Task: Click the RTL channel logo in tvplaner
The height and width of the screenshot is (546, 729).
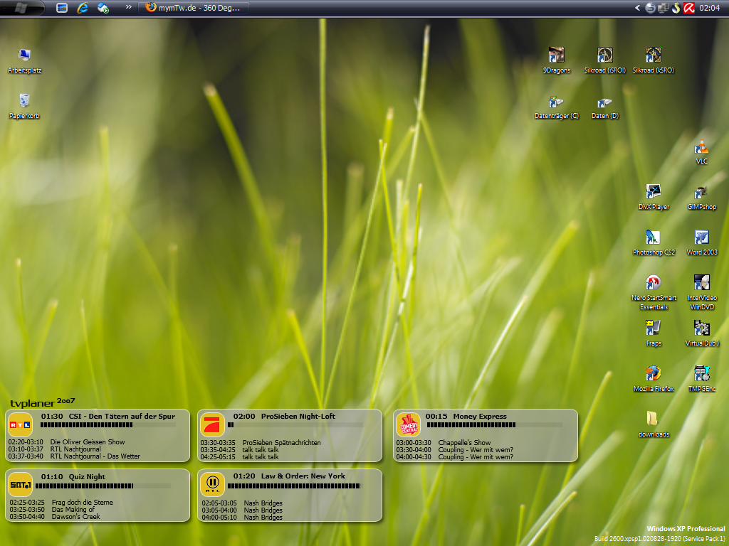Action: click(20, 424)
